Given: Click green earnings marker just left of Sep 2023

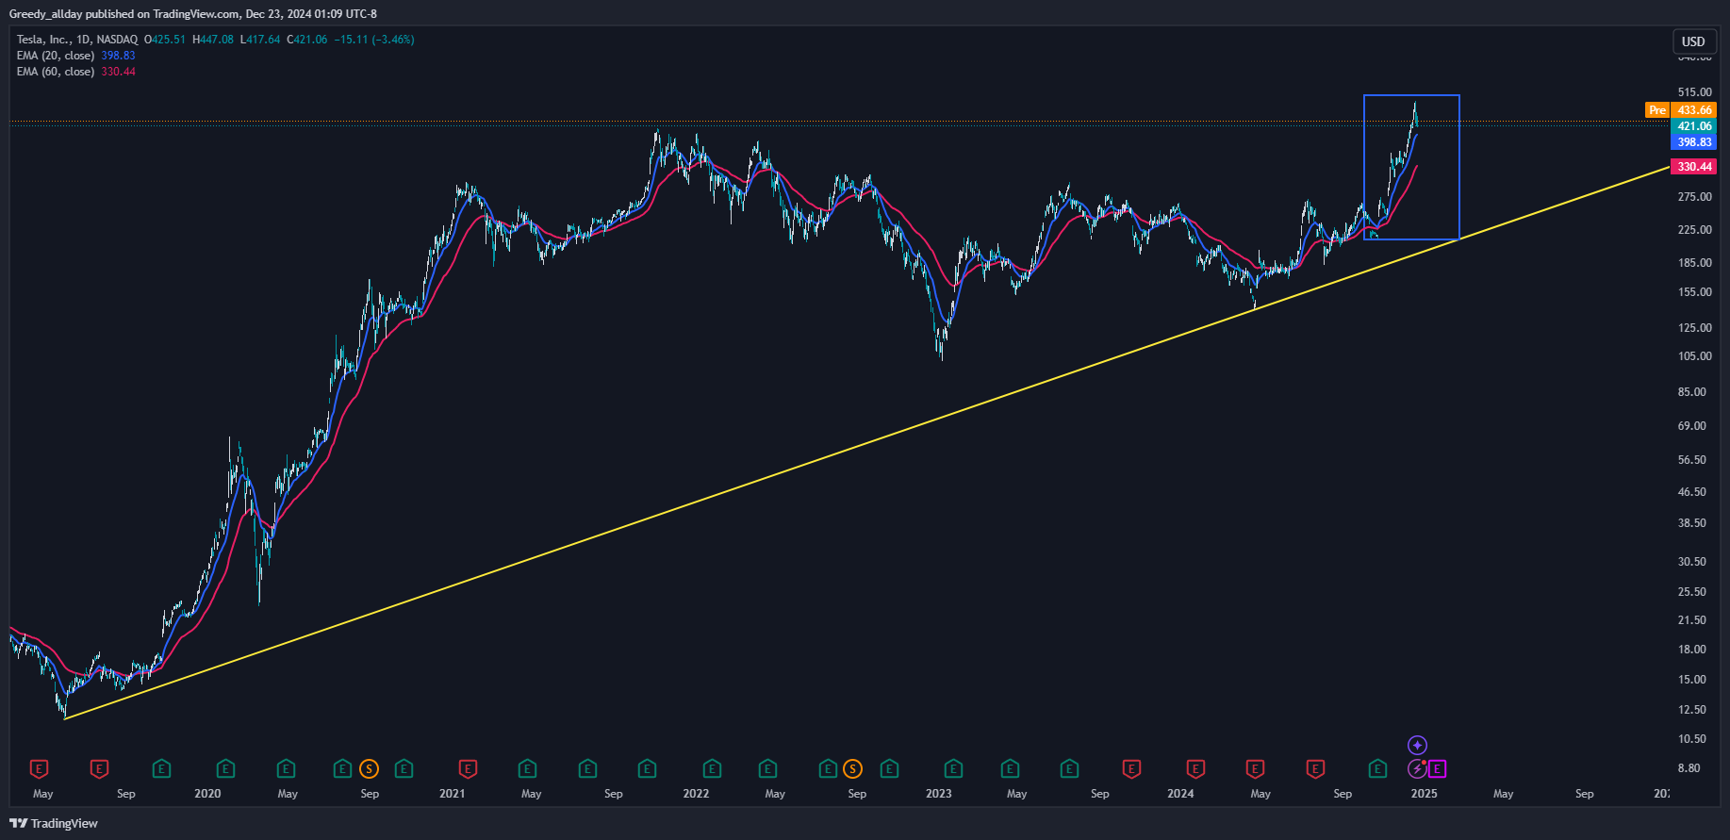Looking at the screenshot, I should (1069, 769).
